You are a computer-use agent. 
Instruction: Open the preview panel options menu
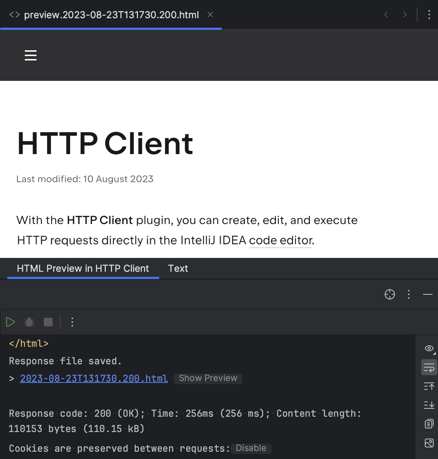(408, 294)
